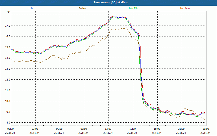
Task: Click the 06:00 time axis label
Action: (59, 129)
